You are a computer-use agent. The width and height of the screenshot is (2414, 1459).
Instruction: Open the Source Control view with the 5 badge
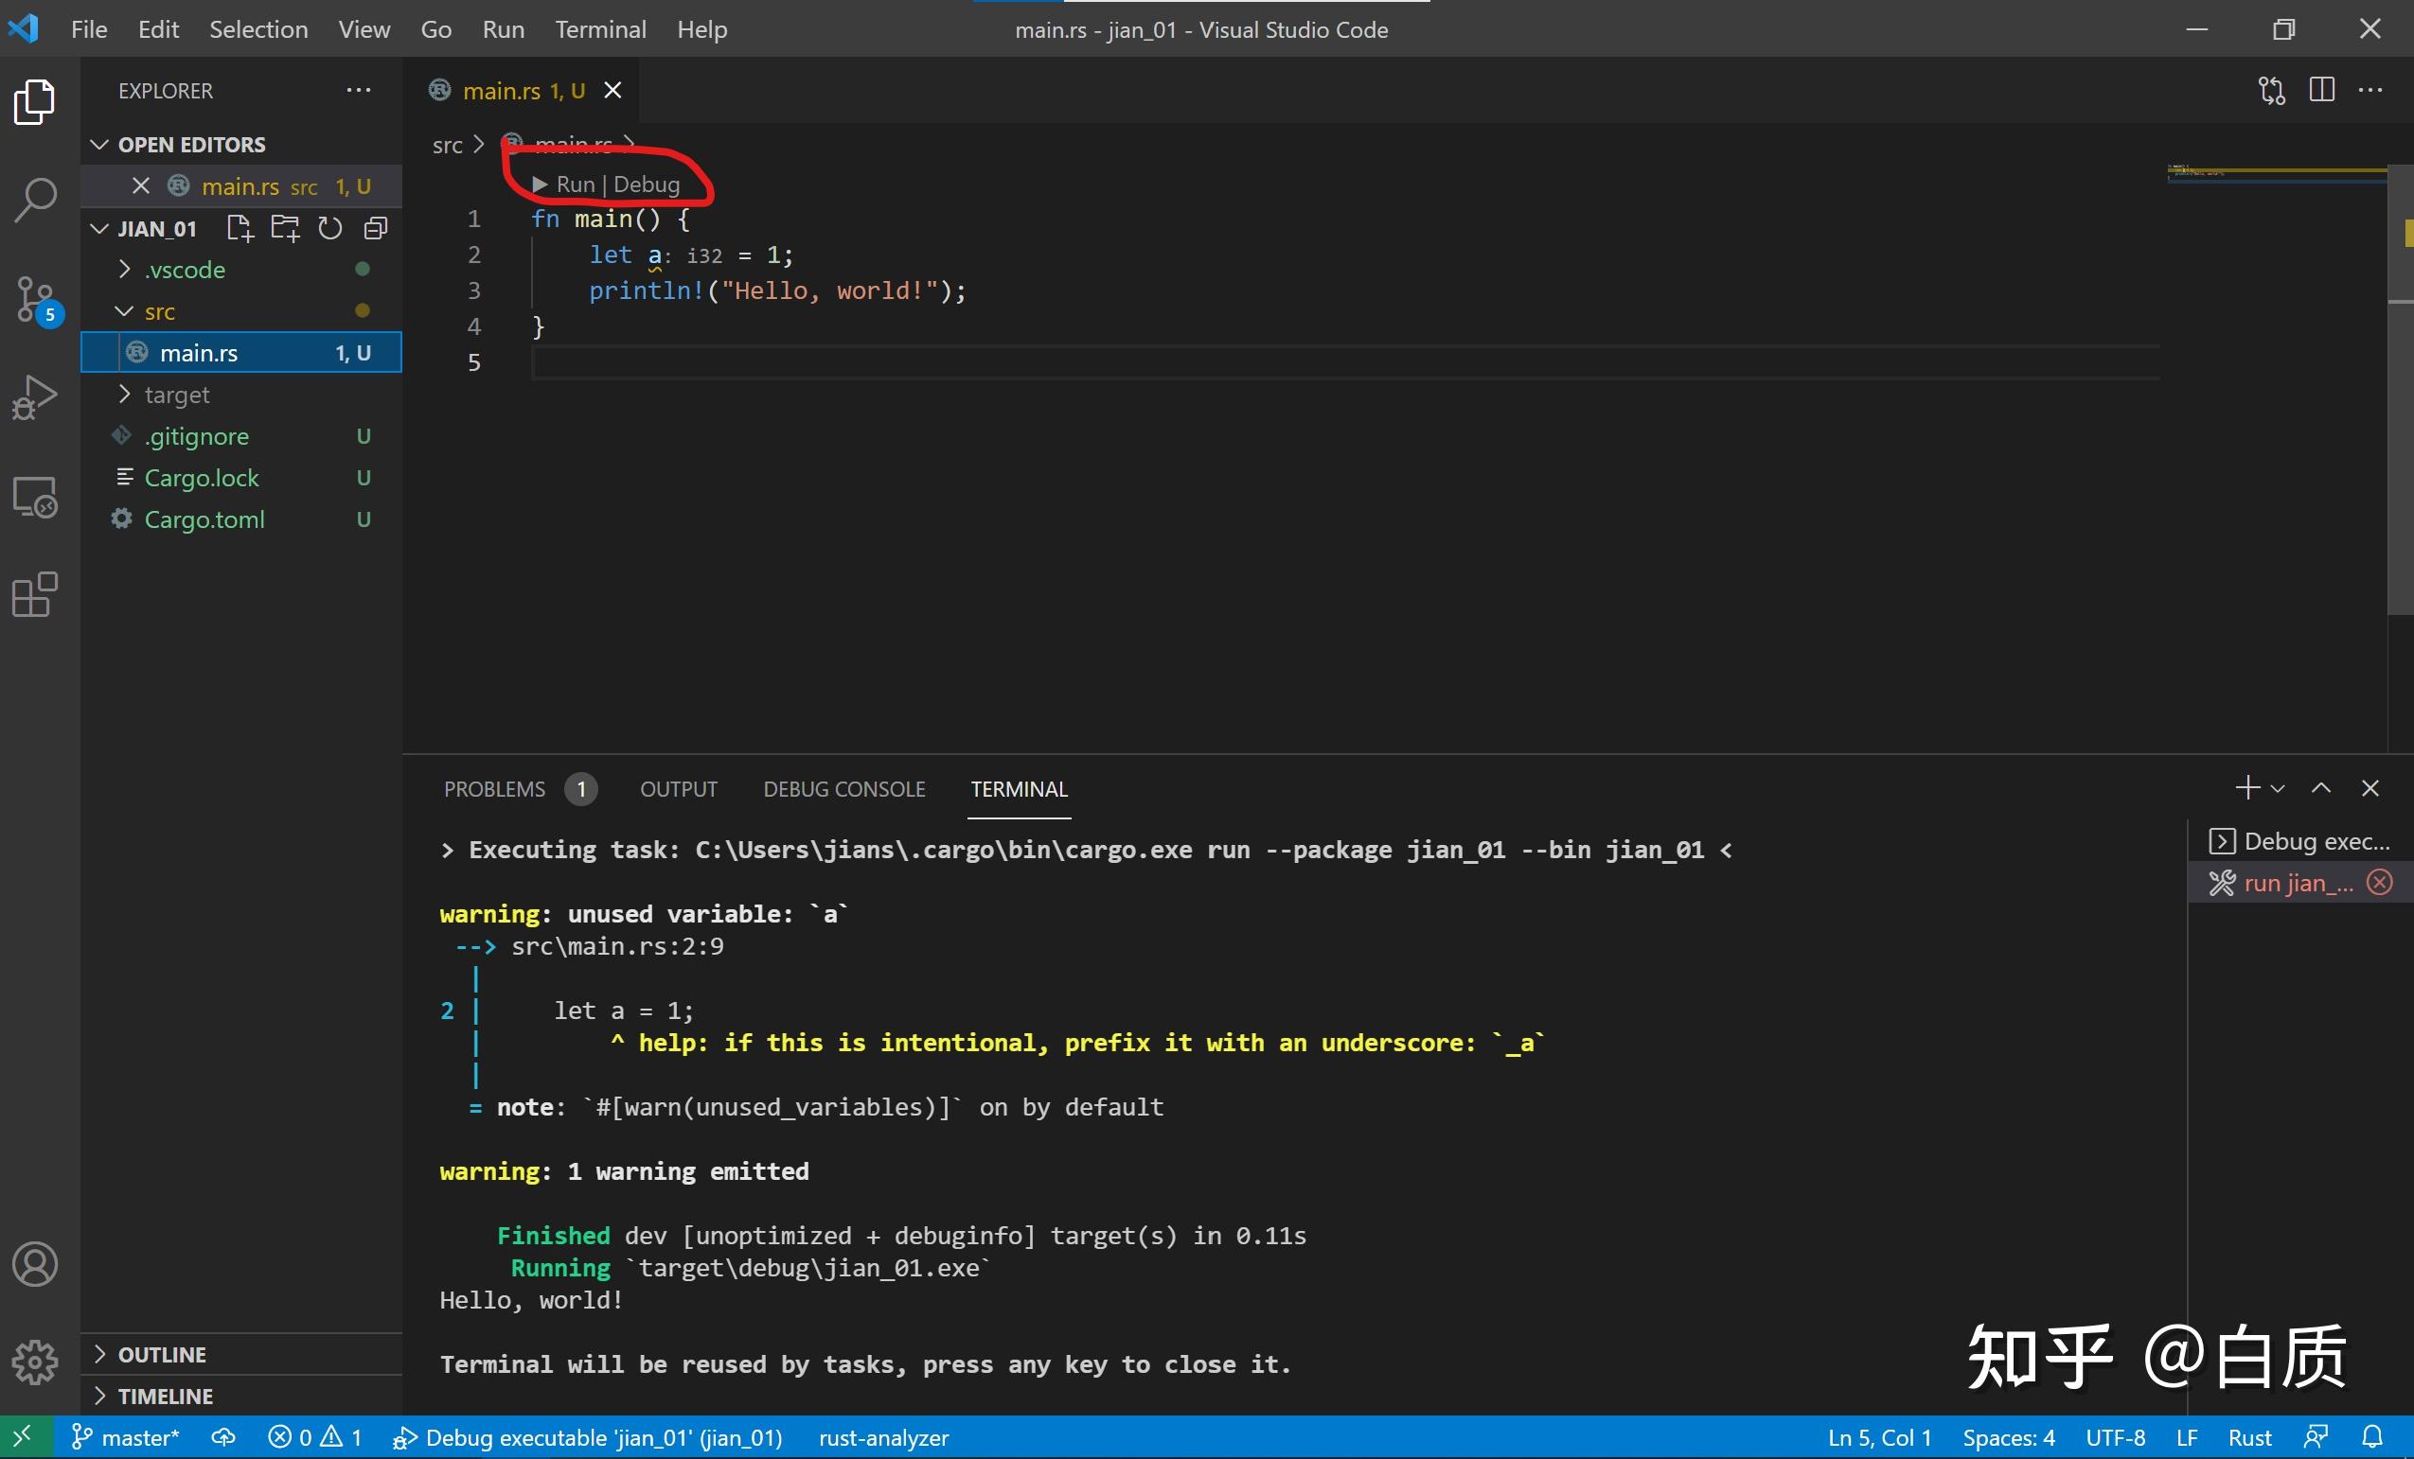pos(36,299)
